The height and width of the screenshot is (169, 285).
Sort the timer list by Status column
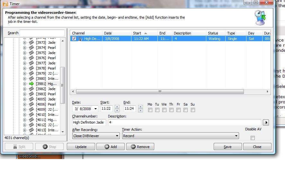pos(216,33)
